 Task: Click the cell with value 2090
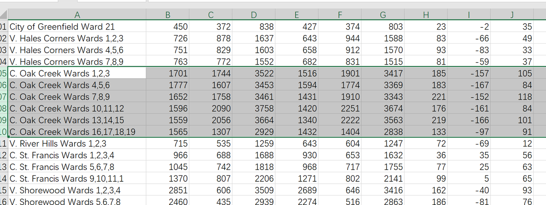point(210,108)
